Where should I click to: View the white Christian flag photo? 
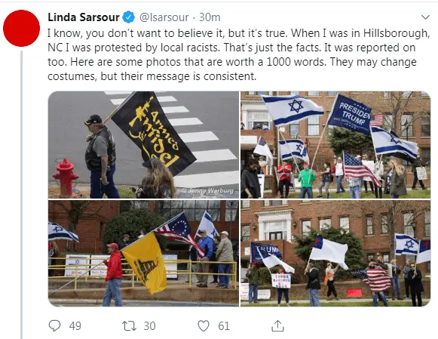click(x=335, y=253)
